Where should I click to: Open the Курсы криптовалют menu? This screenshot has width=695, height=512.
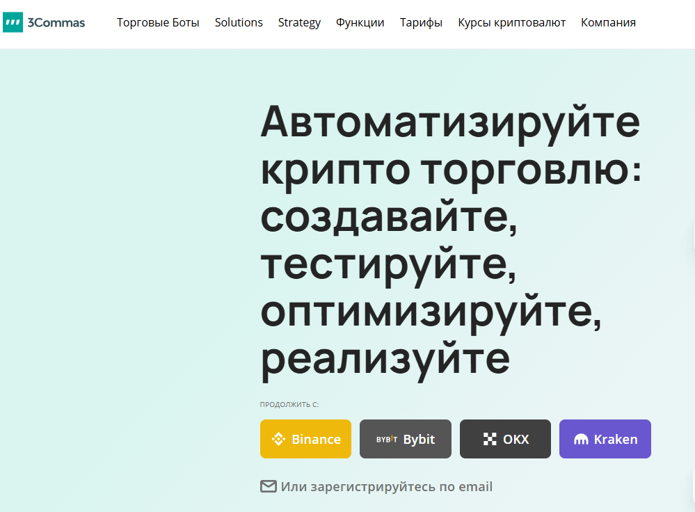(511, 22)
